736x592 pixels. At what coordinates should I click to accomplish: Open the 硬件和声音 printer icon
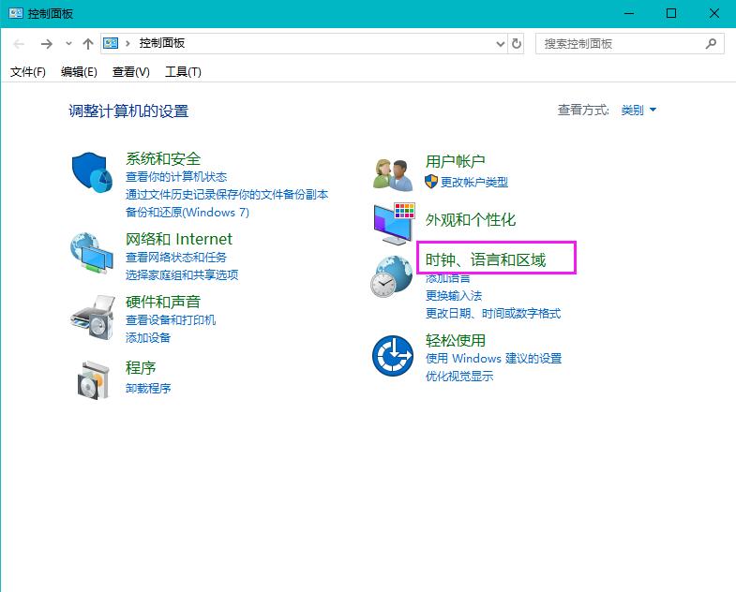93,317
